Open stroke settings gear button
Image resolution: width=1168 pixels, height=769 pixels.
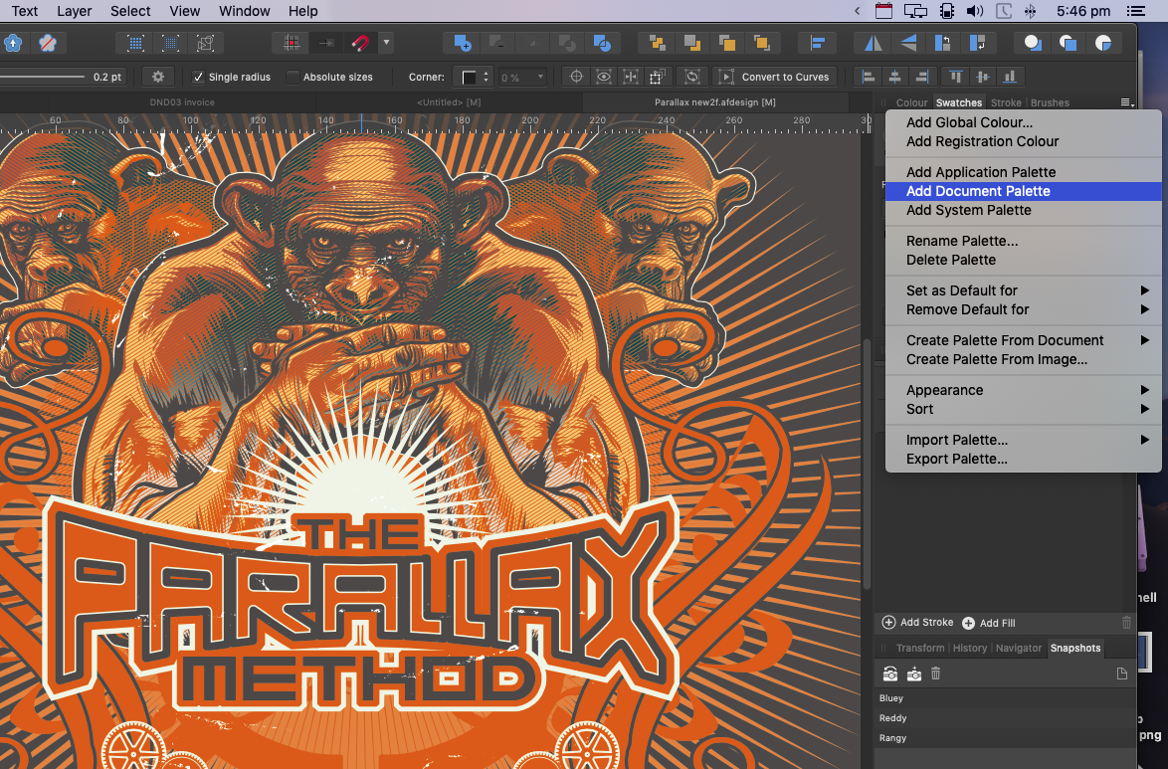(158, 77)
